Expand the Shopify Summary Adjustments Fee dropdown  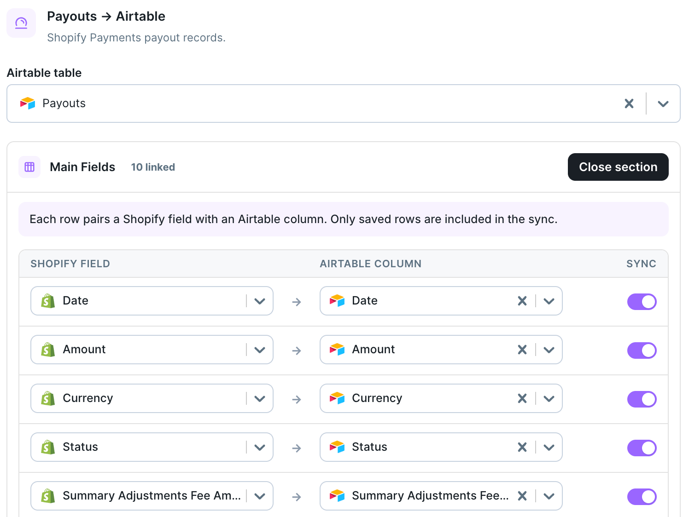[x=260, y=496]
